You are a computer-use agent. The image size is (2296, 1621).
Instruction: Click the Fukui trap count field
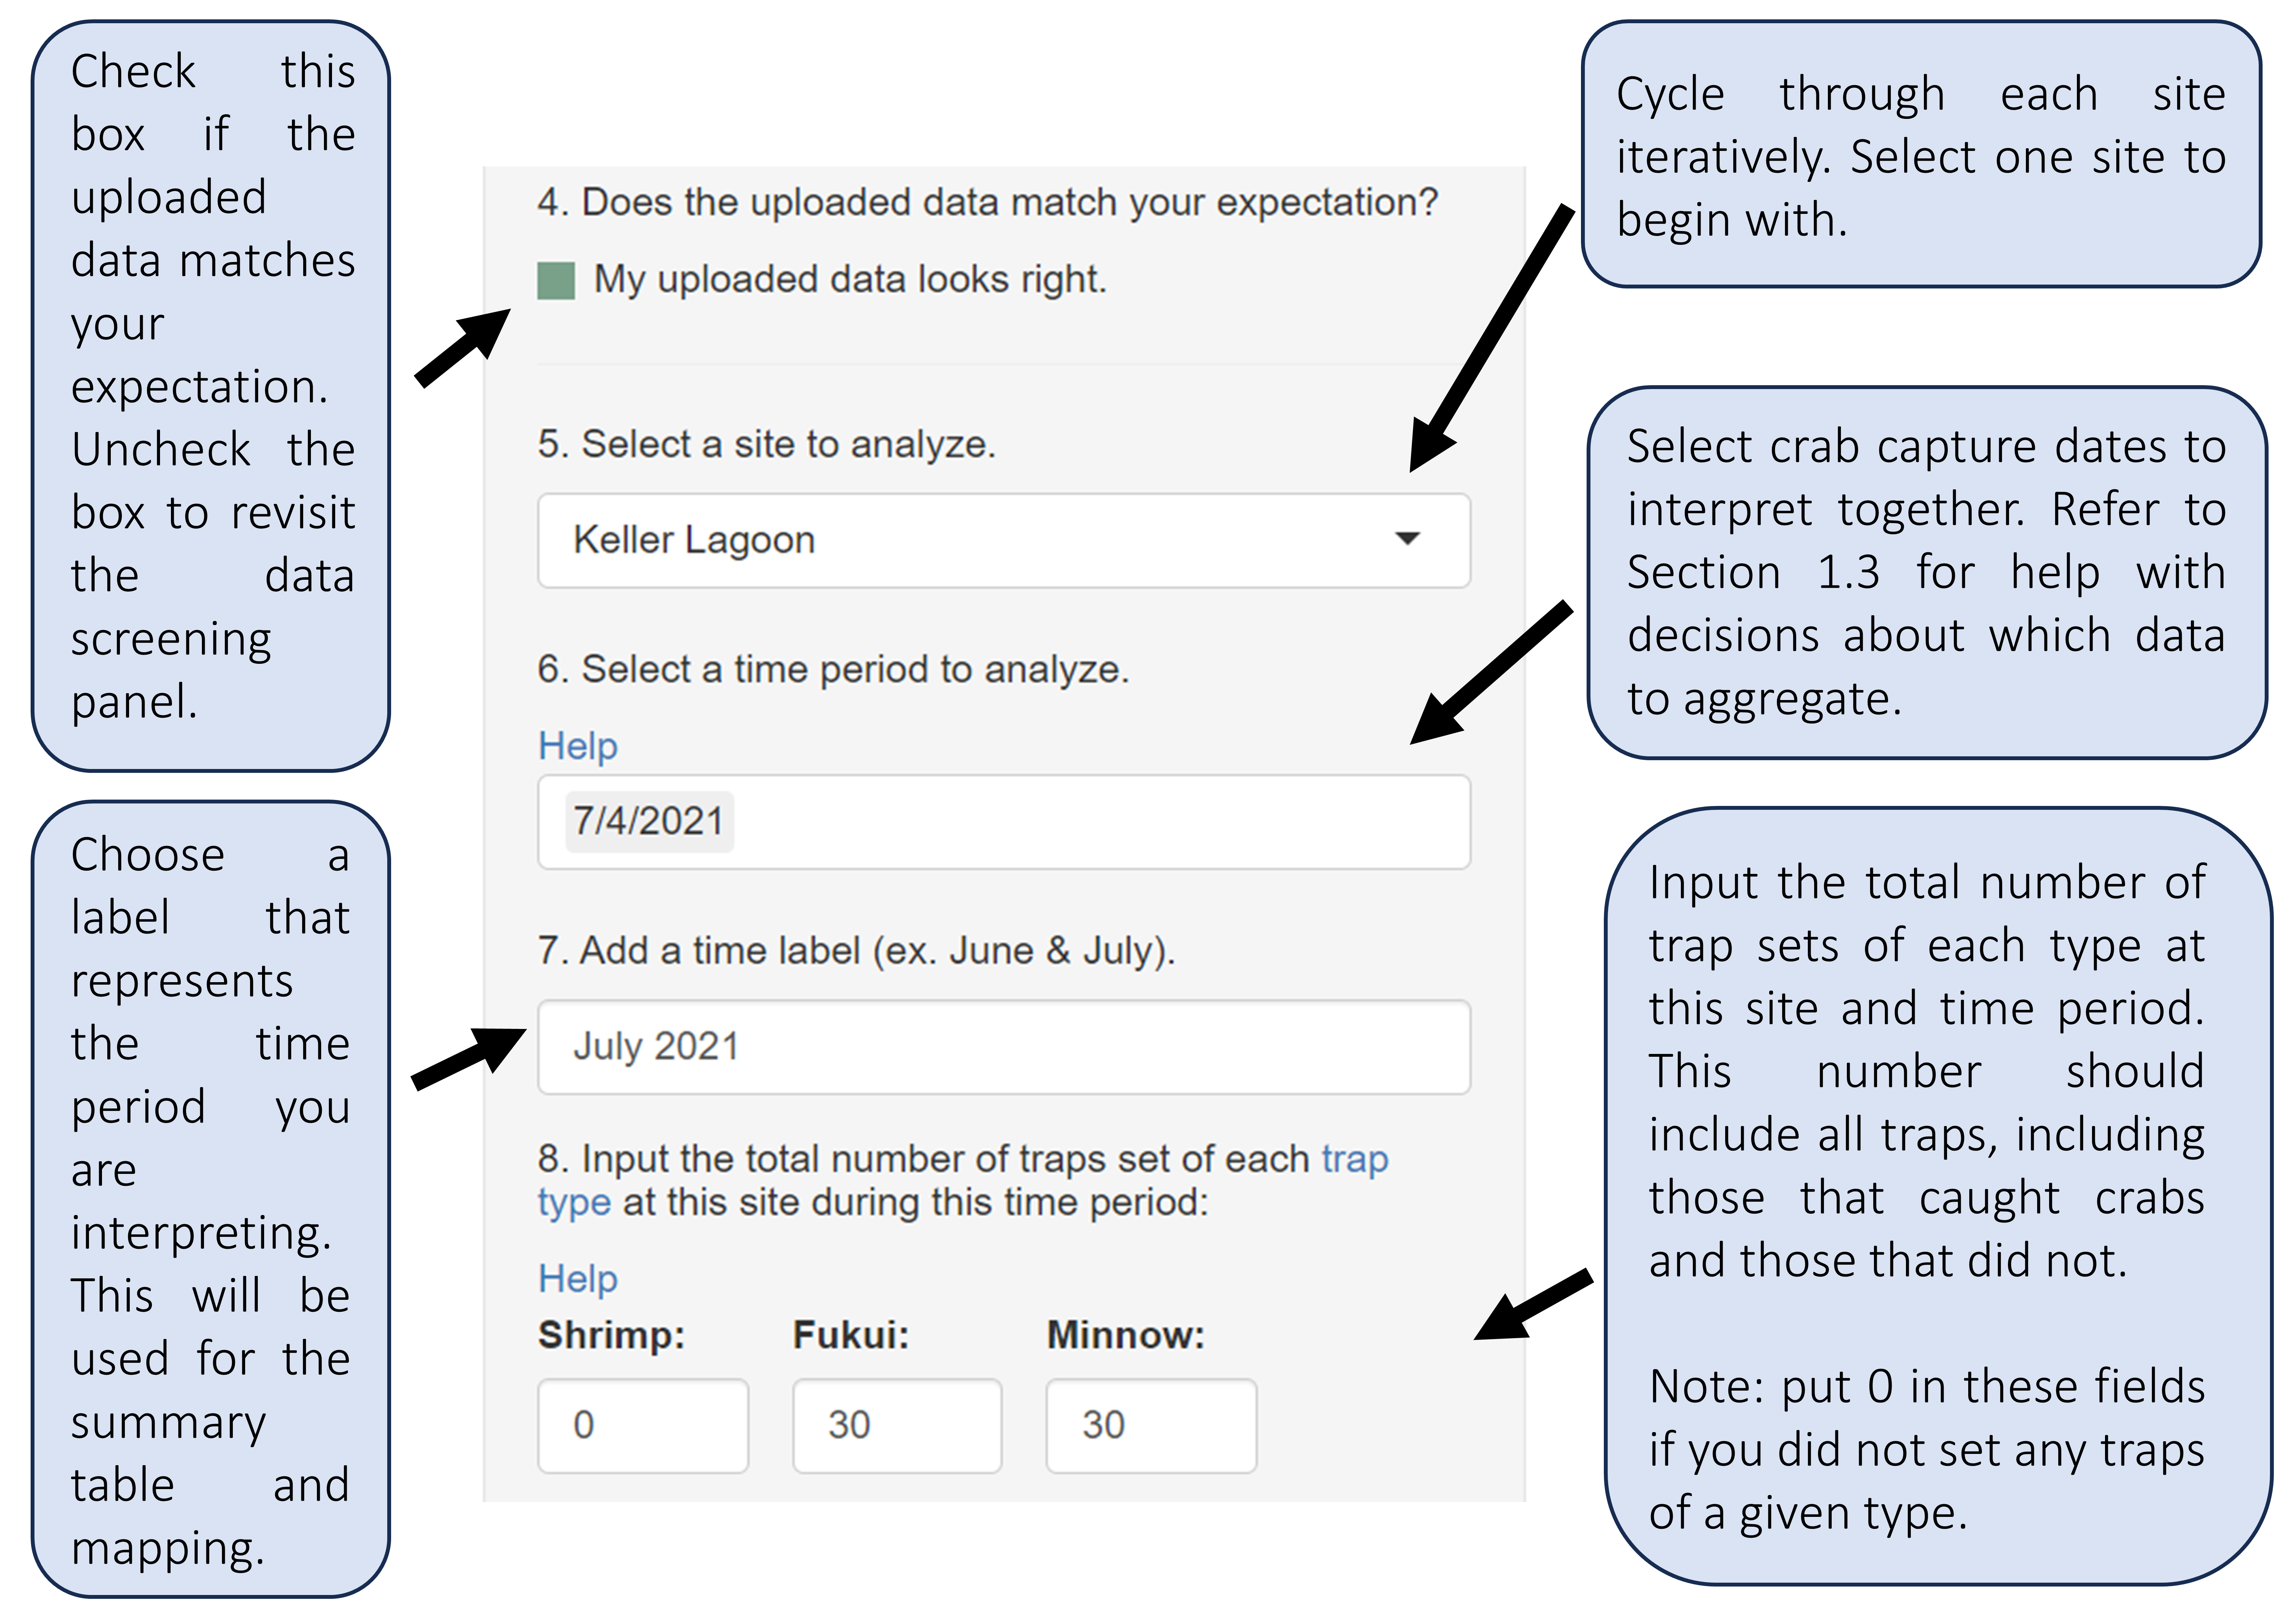[x=897, y=1425]
